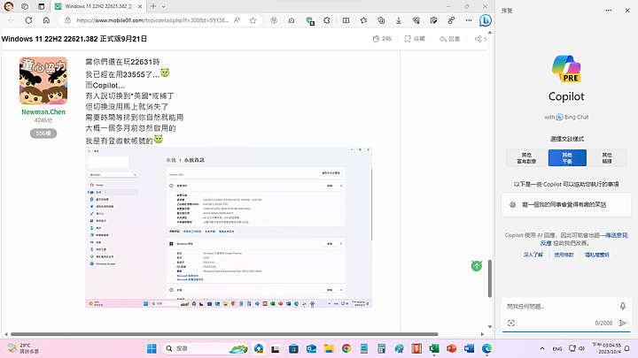Toggle the Bing Copilot sidebar button
638x358 pixels.
485,20
